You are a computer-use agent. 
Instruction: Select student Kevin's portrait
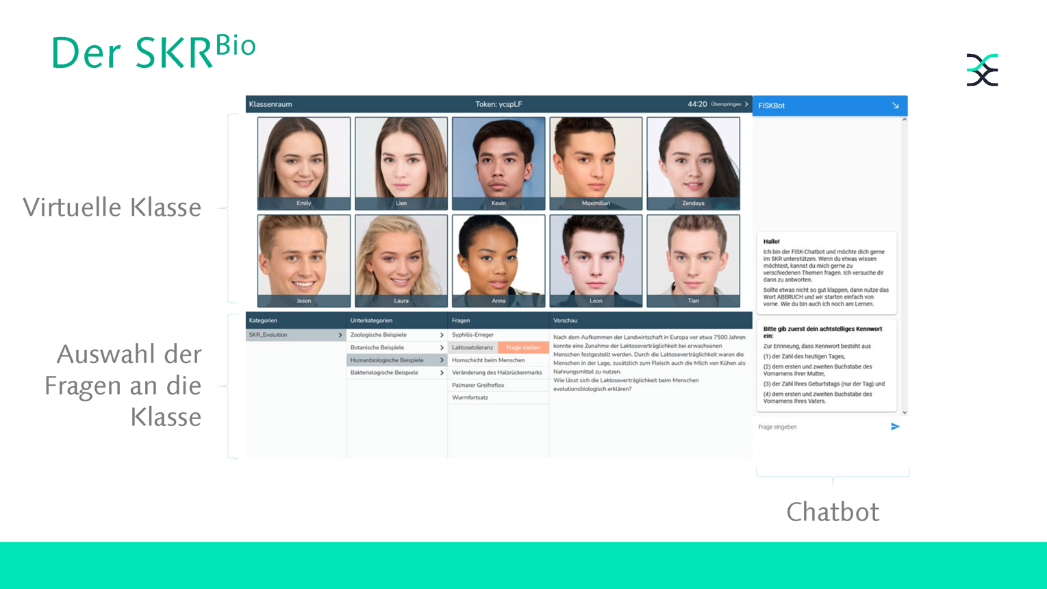tap(499, 163)
